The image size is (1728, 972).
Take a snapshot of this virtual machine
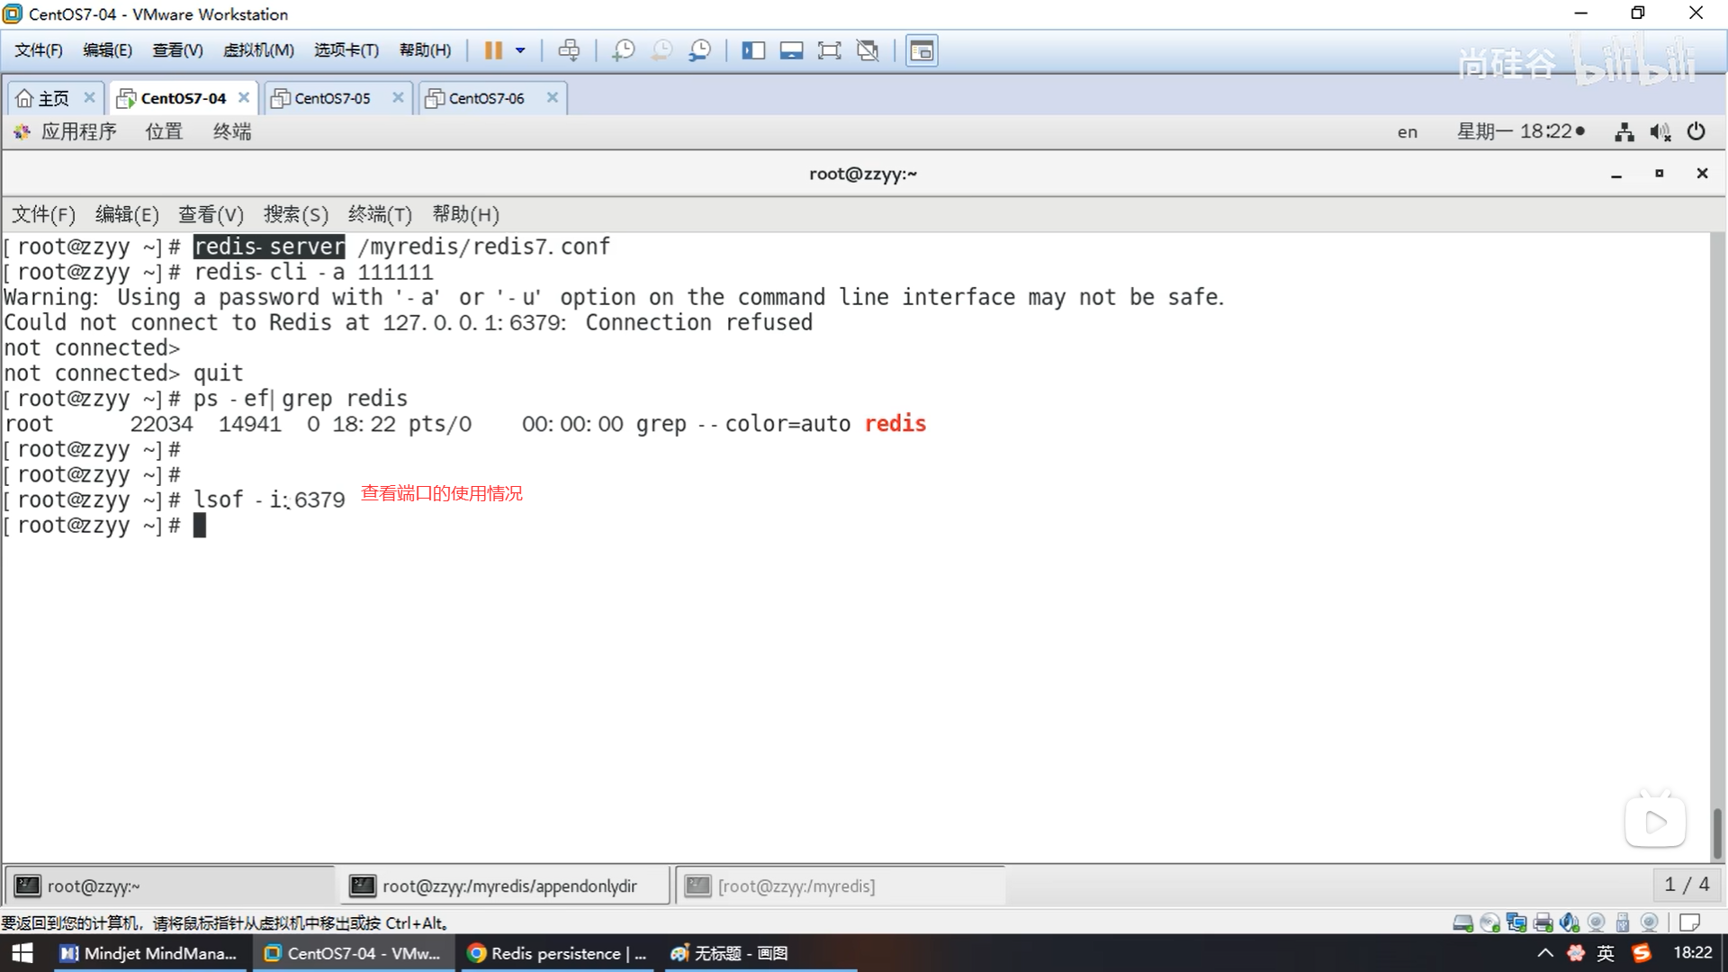click(623, 50)
